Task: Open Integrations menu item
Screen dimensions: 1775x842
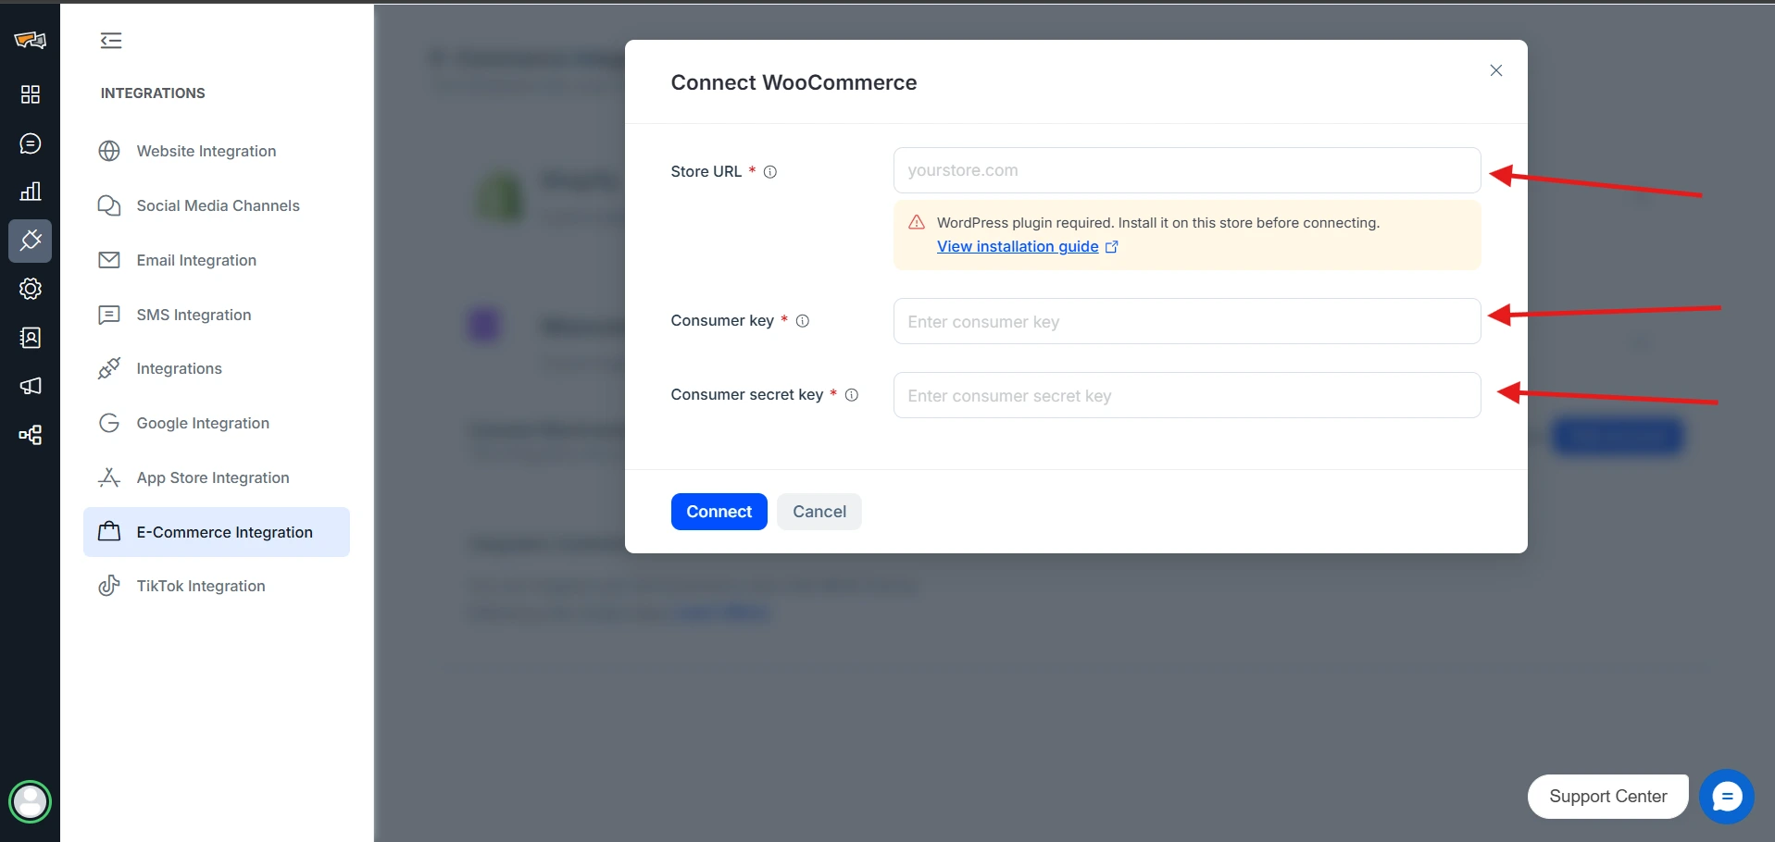Action: [x=217, y=368]
